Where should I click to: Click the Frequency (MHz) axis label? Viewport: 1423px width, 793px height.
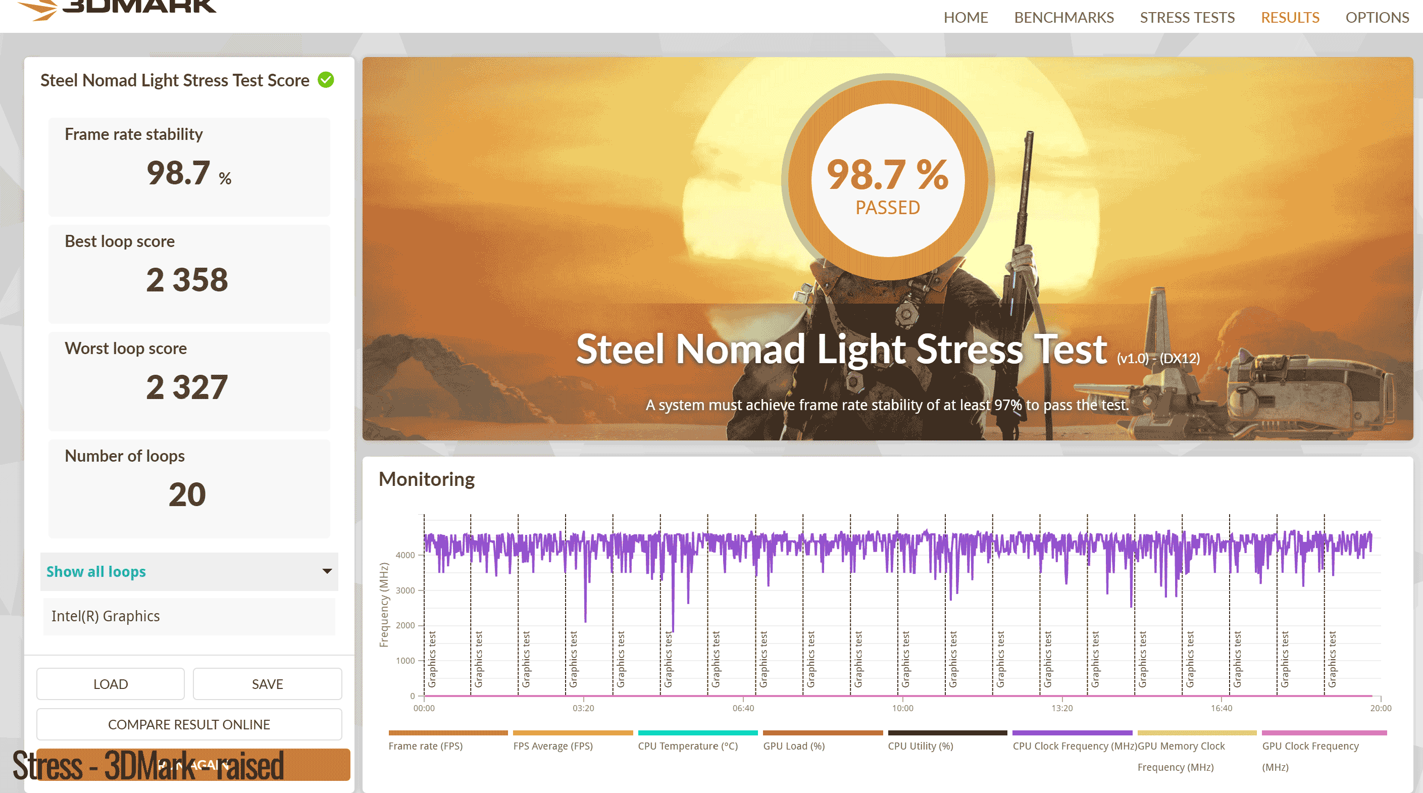tap(384, 605)
